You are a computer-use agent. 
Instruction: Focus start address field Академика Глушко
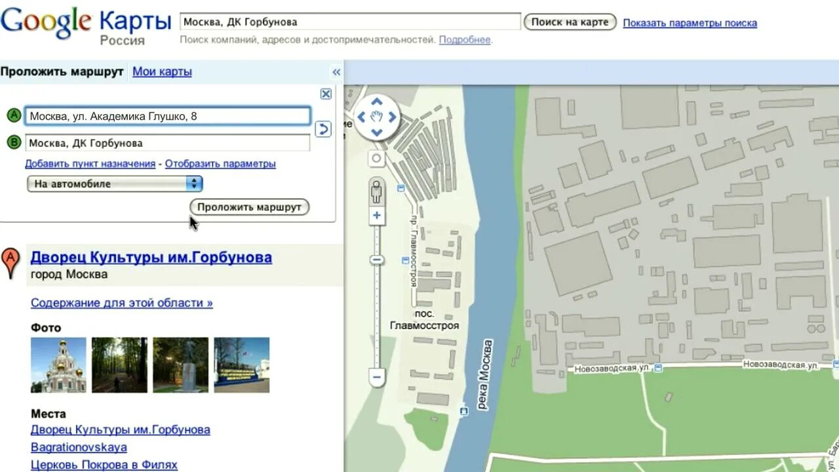pyautogui.click(x=167, y=116)
